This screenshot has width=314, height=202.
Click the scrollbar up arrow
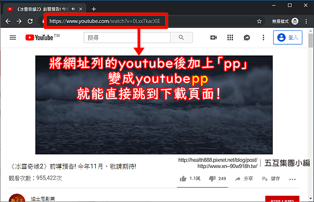[x=310, y=31]
